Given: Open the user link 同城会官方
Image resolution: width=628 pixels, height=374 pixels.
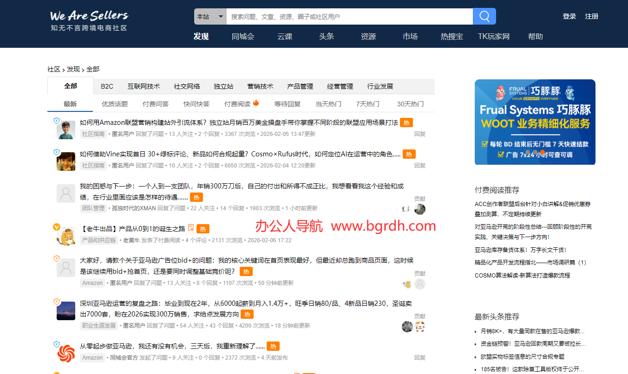Looking at the screenshot, I should click(124, 358).
